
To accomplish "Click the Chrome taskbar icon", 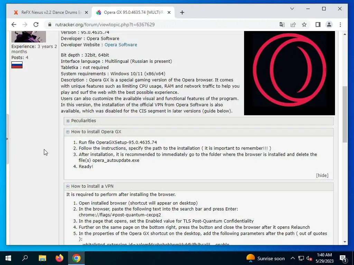I will 76,258.
